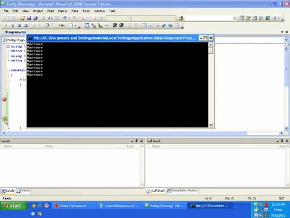This screenshot has height=218, width=290.
Task: Switch to the Call Stack tab
Action: click(x=156, y=191)
